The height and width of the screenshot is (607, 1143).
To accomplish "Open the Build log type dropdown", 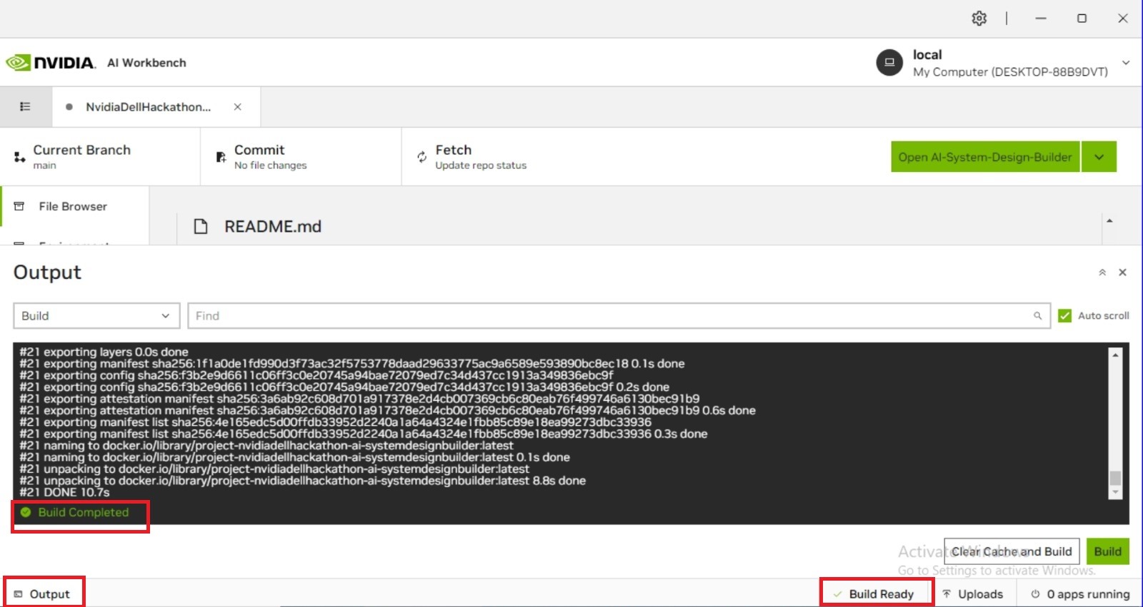I will (x=96, y=316).
